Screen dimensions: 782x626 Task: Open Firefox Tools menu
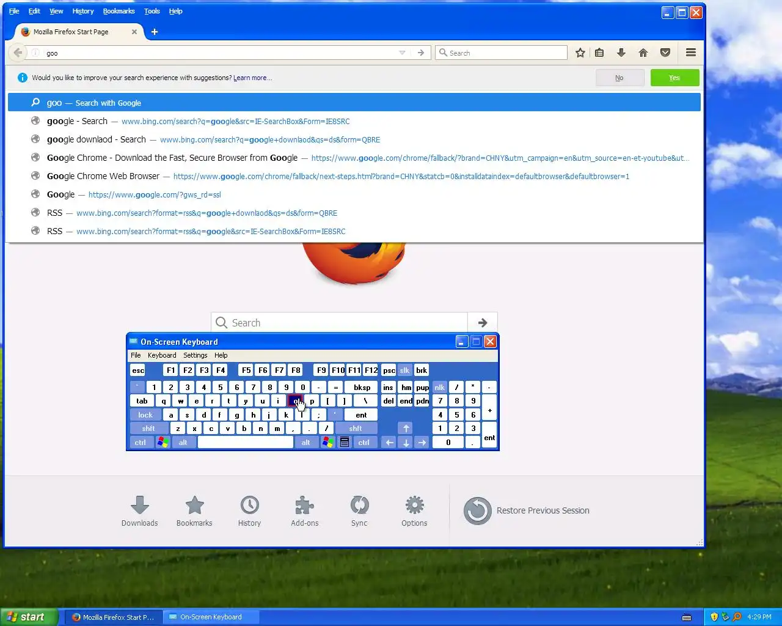click(x=152, y=11)
